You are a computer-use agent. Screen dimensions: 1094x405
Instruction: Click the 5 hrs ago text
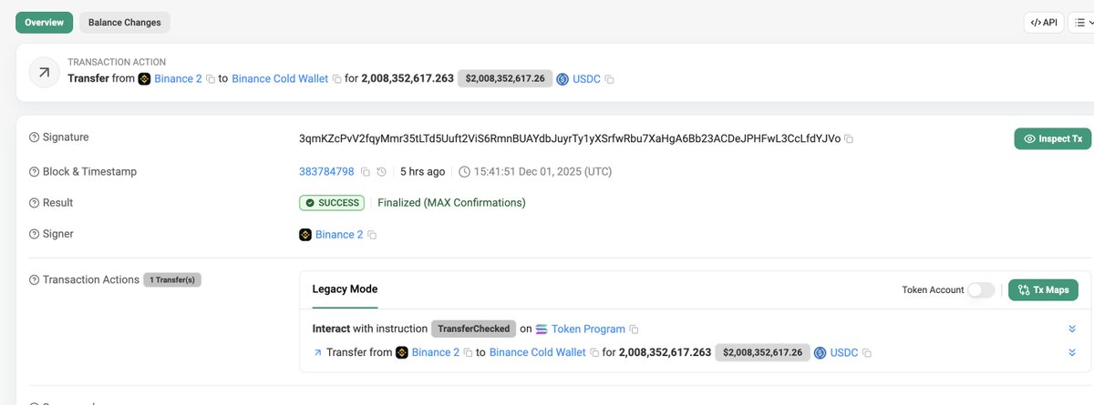423,171
